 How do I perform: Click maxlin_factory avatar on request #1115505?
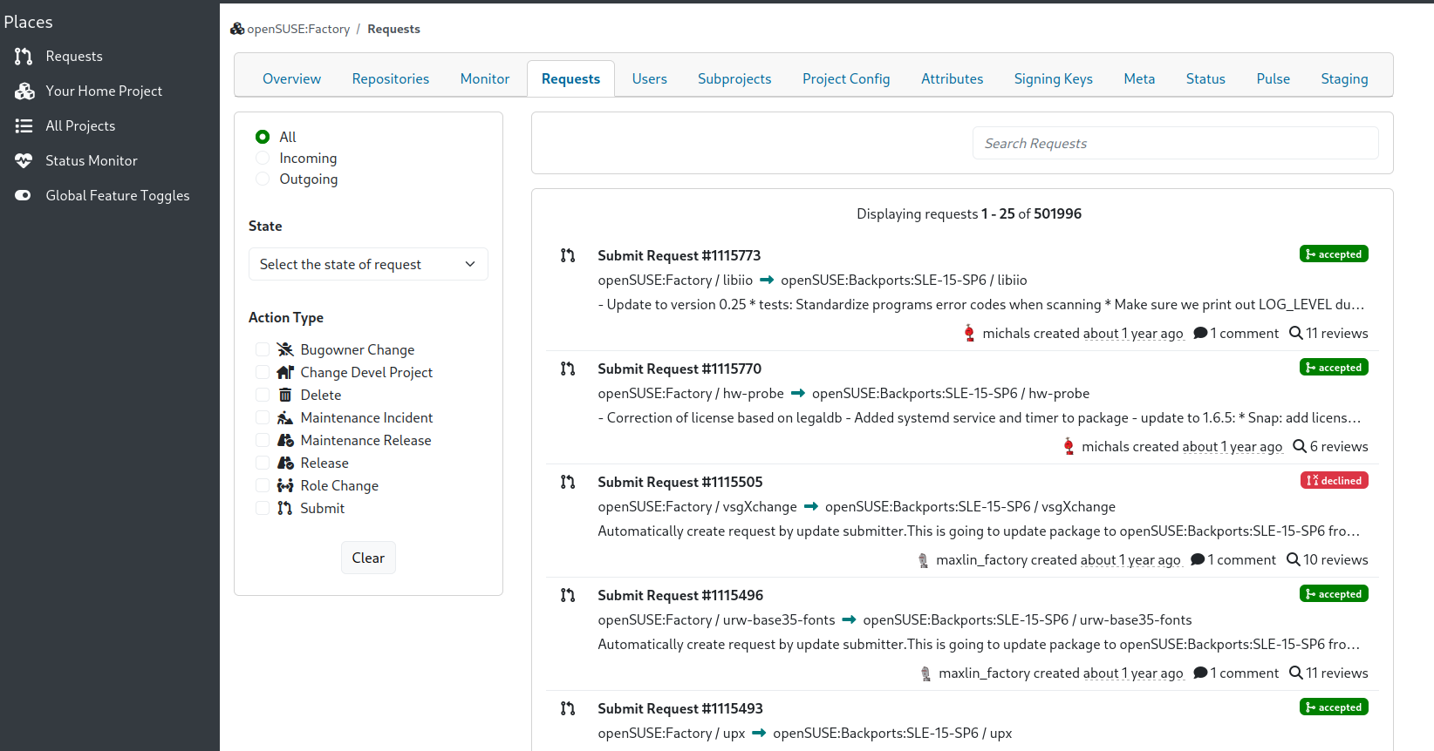(923, 560)
